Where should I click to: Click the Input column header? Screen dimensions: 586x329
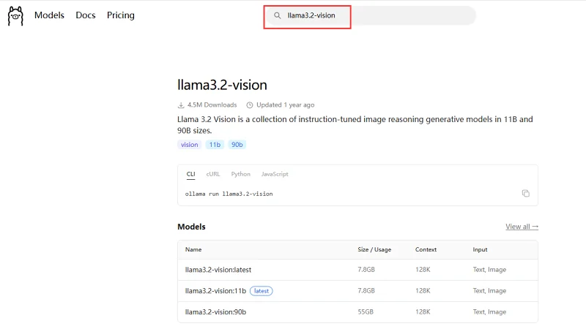point(480,249)
